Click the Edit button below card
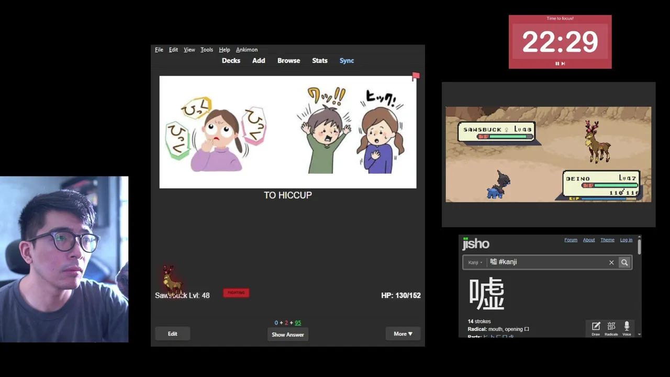 [172, 334]
